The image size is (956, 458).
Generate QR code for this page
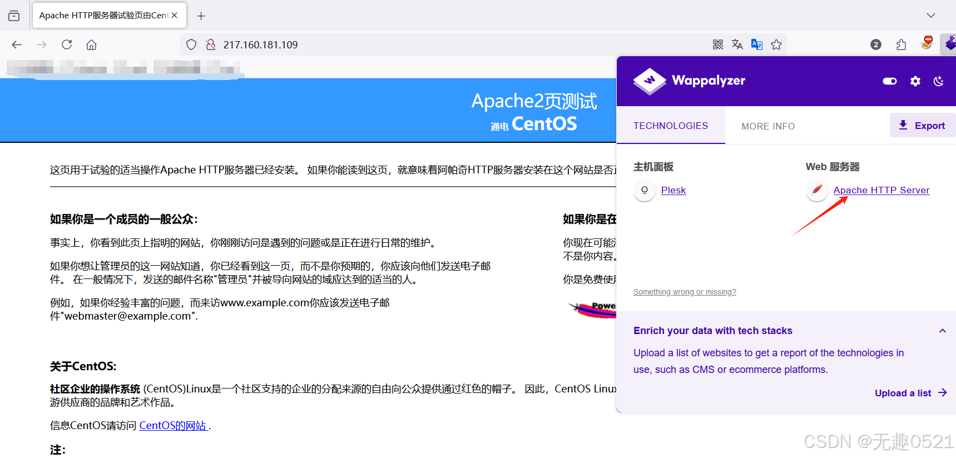pyautogui.click(x=718, y=44)
